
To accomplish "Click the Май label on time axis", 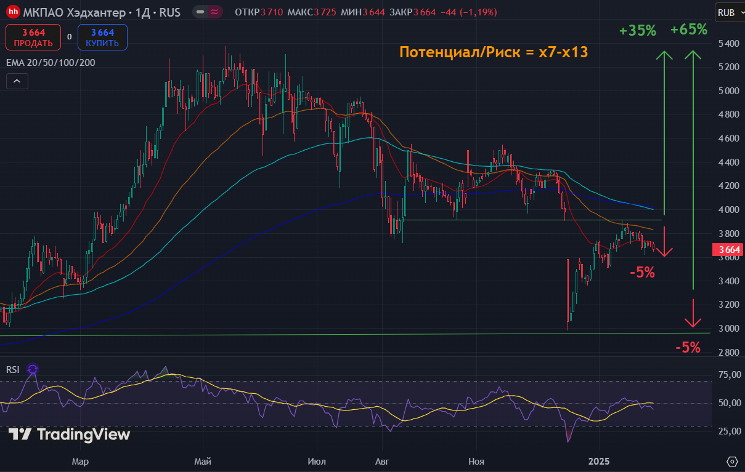I will [x=203, y=462].
